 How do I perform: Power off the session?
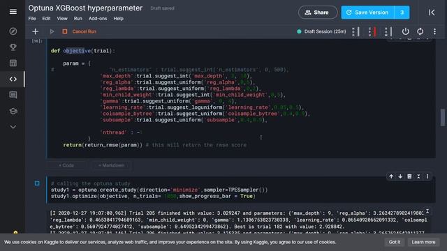pyautogui.click(x=405, y=31)
